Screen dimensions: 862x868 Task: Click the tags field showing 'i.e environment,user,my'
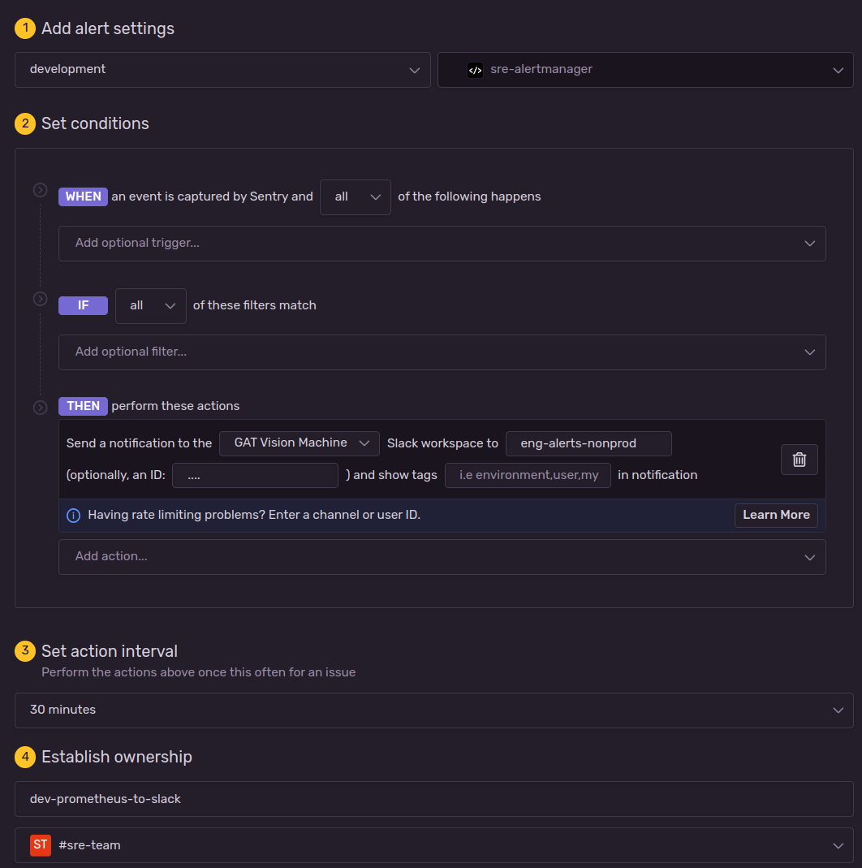pos(528,475)
